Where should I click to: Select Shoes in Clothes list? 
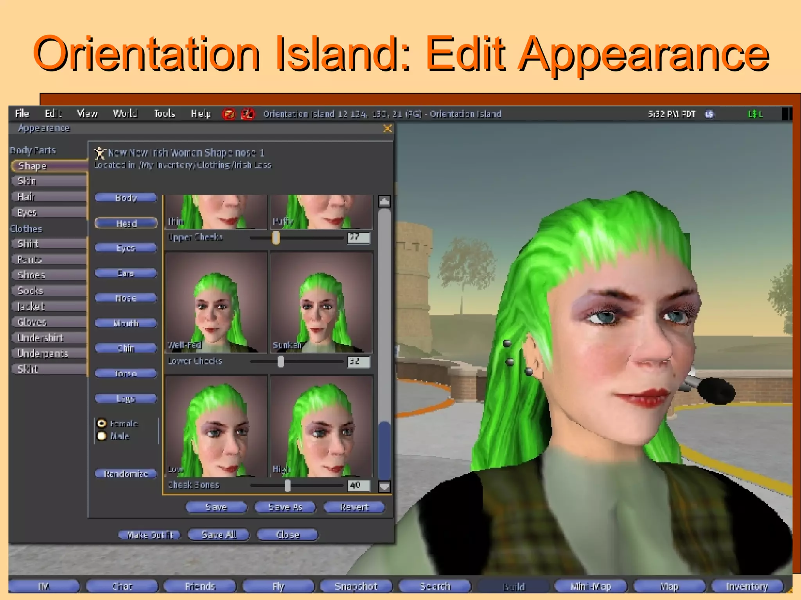tap(49, 275)
